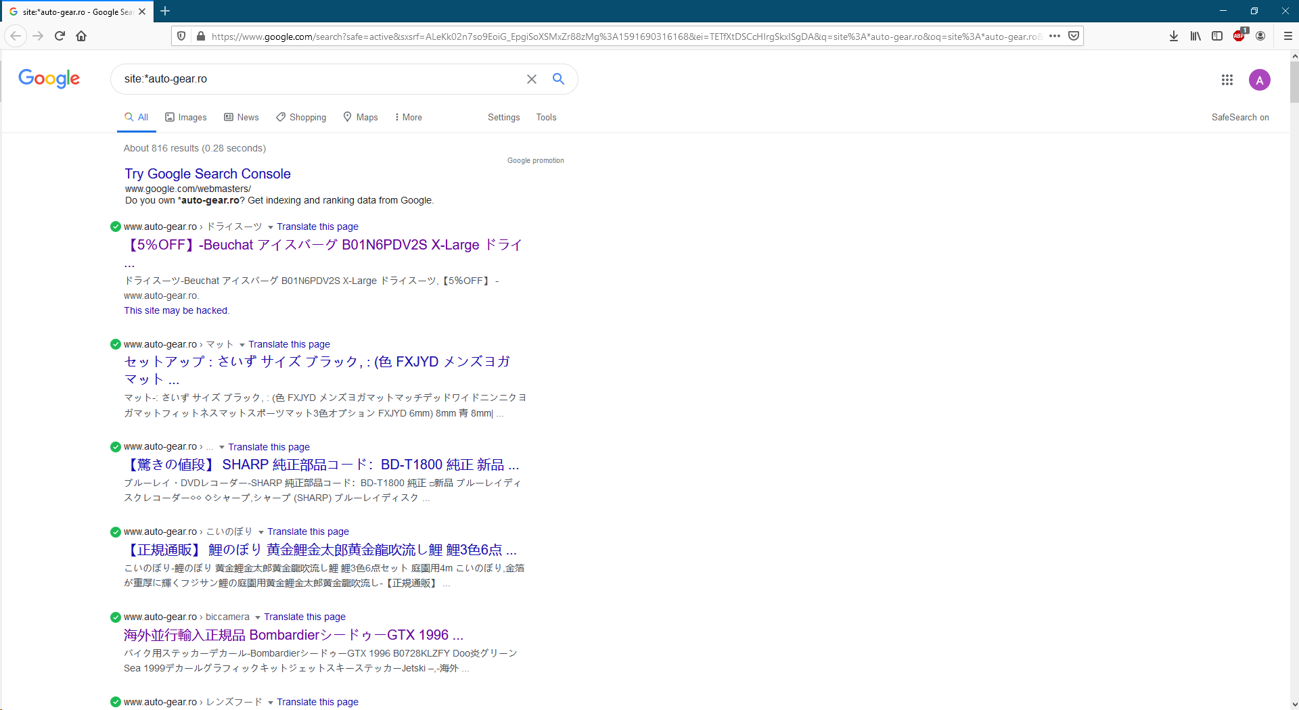Click the scrollbar down arrow
The image size is (1299, 710).
click(1294, 704)
